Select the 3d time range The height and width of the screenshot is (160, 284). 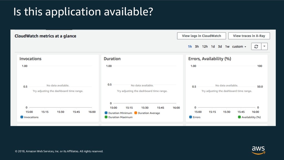[x=220, y=47]
